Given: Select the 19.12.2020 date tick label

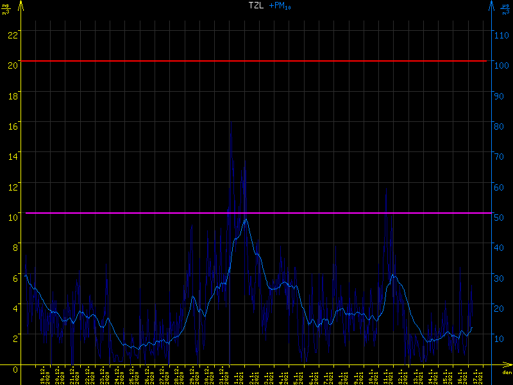Looking at the screenshot, I should click(x=44, y=375).
